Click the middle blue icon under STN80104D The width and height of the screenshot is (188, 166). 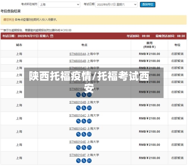point(84,134)
